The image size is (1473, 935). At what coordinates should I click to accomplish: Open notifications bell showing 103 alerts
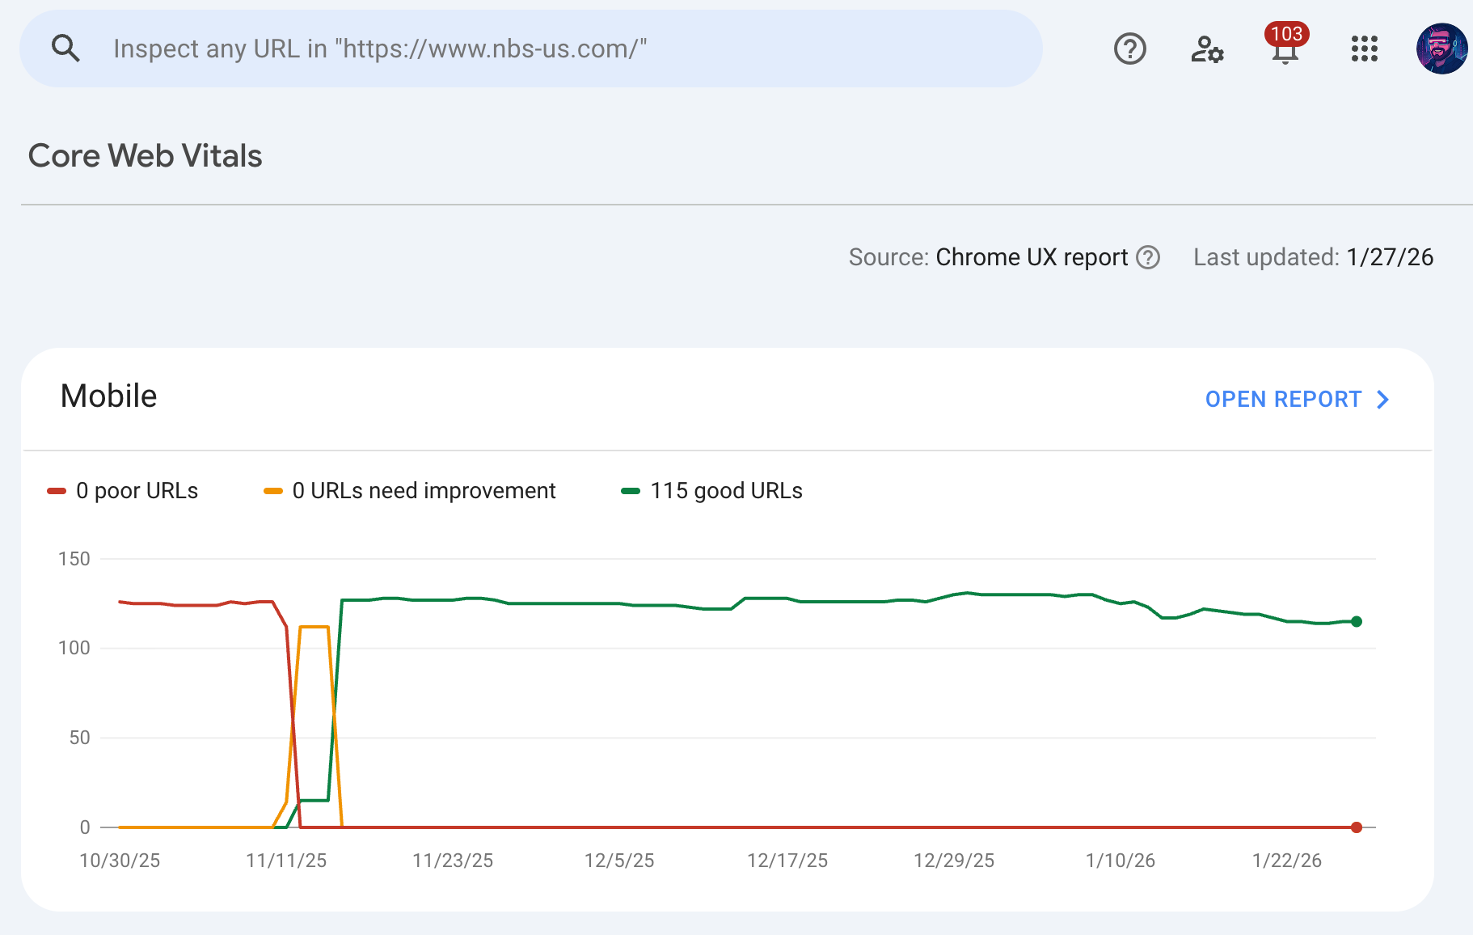pyautogui.click(x=1284, y=50)
